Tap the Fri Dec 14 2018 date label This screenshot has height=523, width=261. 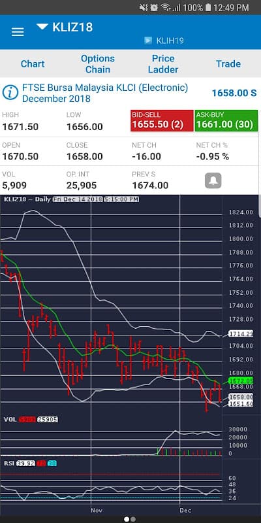[x=77, y=199]
